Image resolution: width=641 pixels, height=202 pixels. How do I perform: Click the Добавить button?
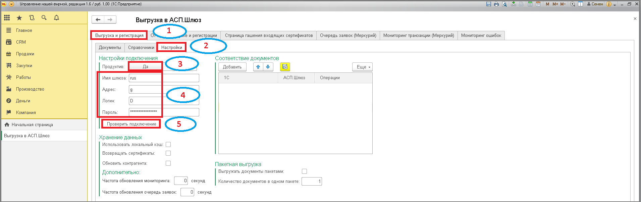[232, 67]
